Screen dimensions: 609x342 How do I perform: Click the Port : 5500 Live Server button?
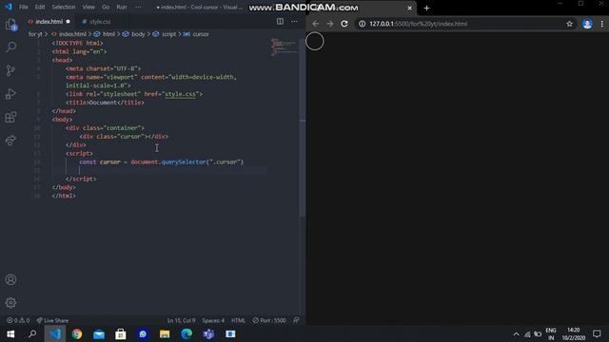pyautogui.click(x=269, y=320)
